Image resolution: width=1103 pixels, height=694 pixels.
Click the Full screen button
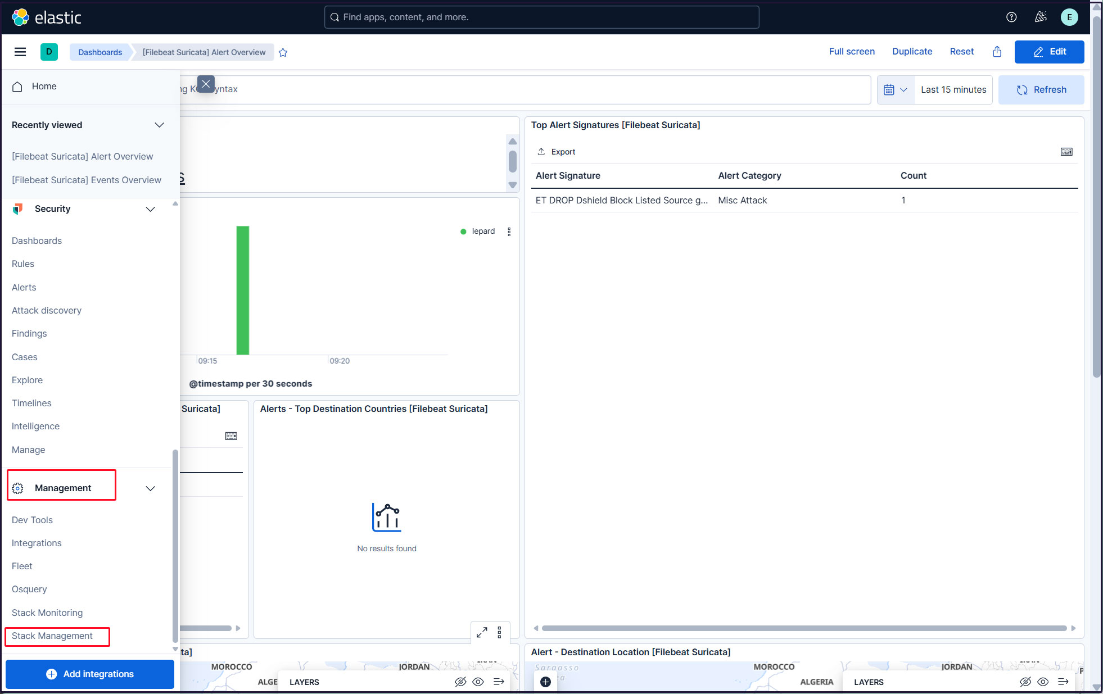[852, 52]
